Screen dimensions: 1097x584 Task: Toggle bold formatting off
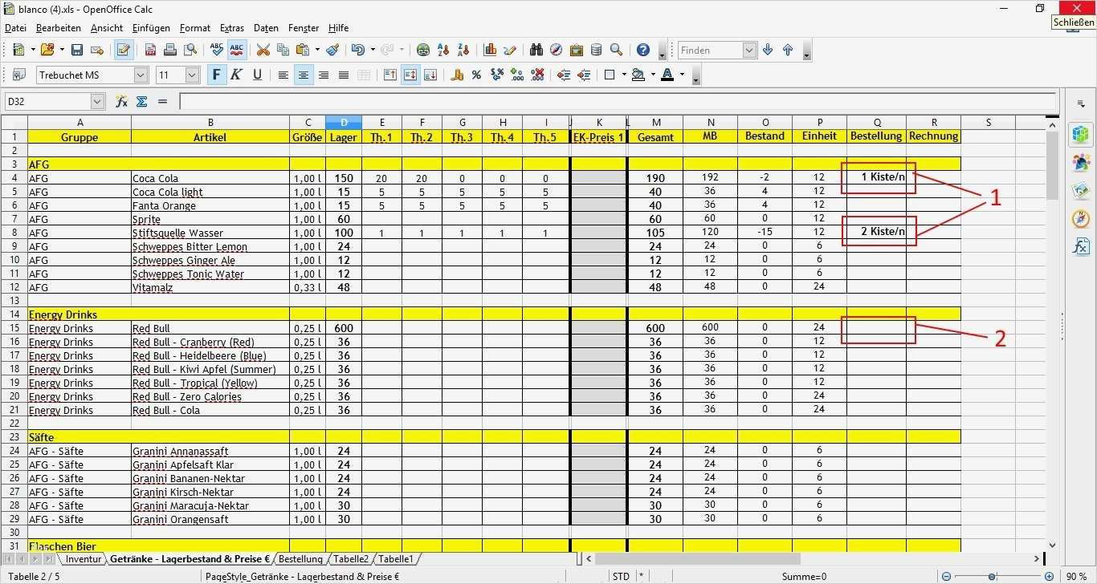tap(215, 75)
